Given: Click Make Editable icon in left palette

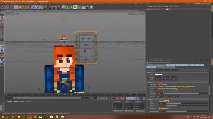Looking at the screenshot, I should pyautogui.click(x=2, y=13).
